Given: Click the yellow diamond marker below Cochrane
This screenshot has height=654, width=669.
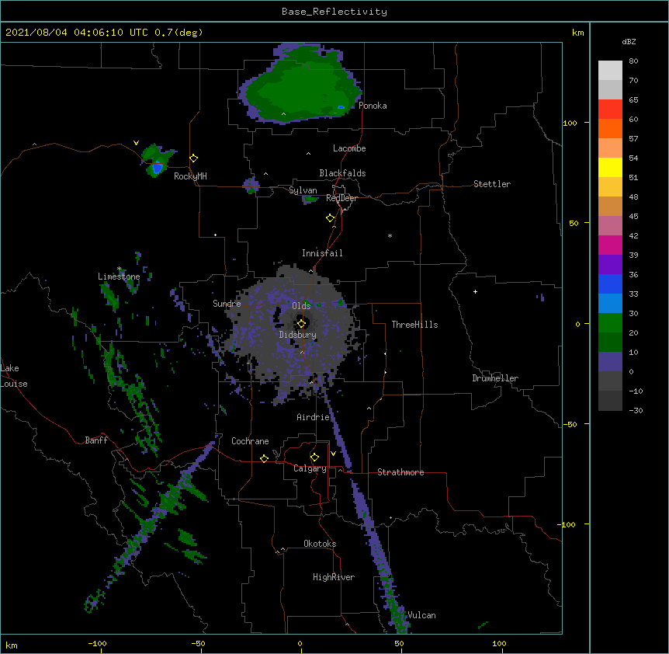Looking at the screenshot, I should tap(264, 458).
